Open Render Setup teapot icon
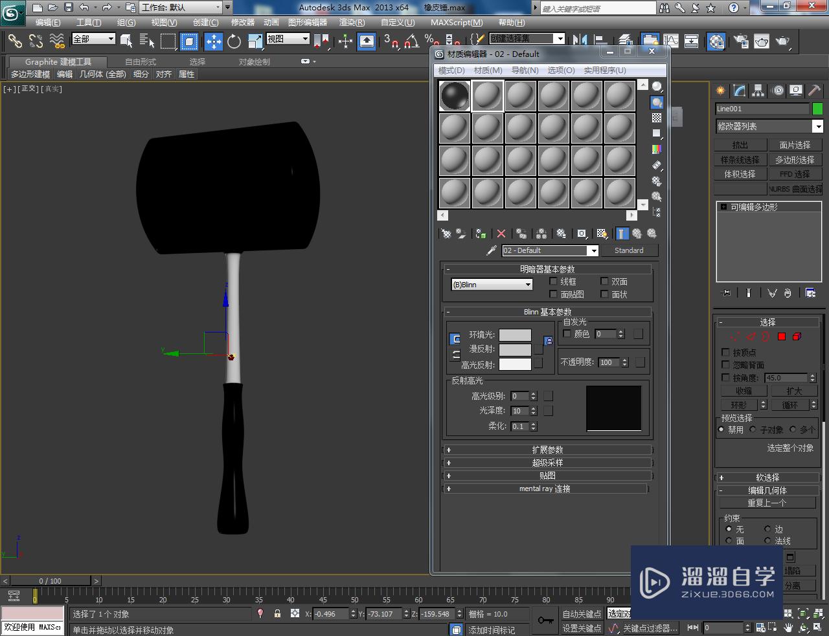The width and height of the screenshot is (829, 636). tap(741, 41)
